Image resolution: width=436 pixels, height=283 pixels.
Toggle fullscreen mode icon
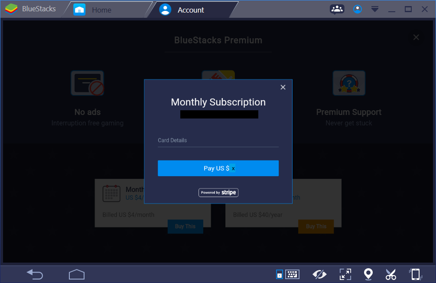(345, 274)
